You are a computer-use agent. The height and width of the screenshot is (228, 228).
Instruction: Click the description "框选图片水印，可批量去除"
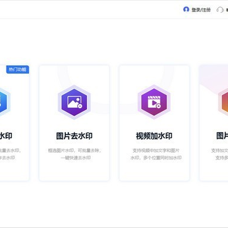[74, 151]
